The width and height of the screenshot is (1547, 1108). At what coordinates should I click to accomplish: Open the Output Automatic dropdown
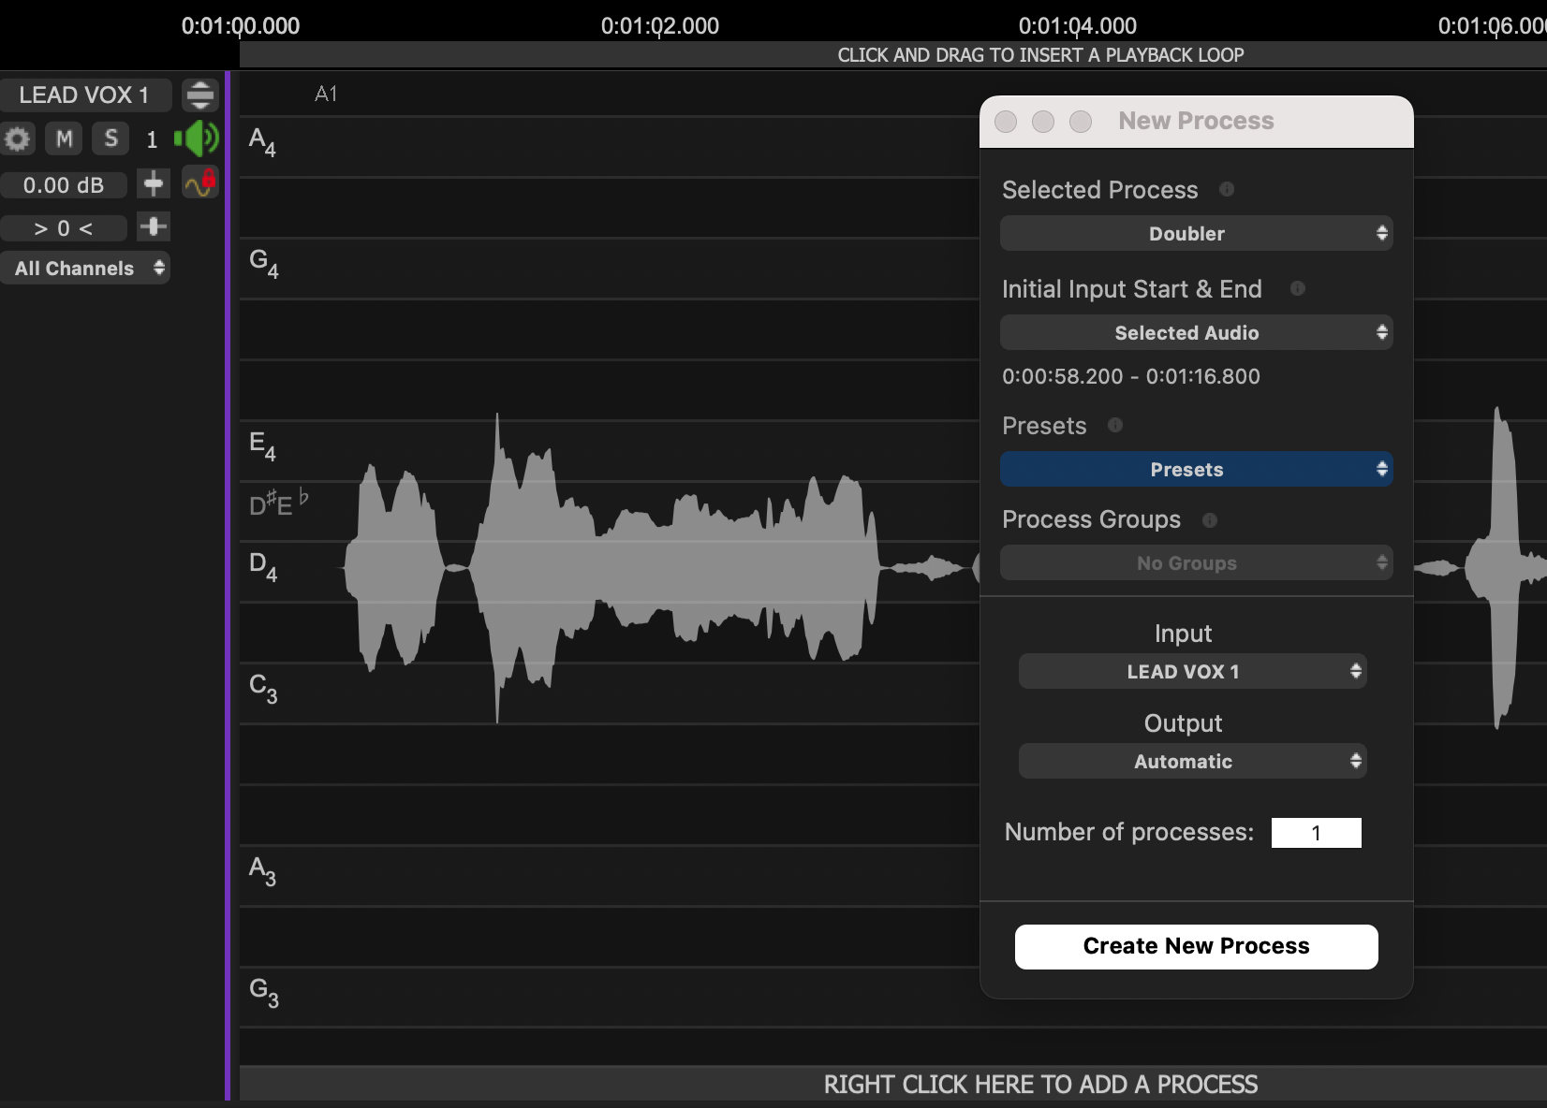(1192, 762)
